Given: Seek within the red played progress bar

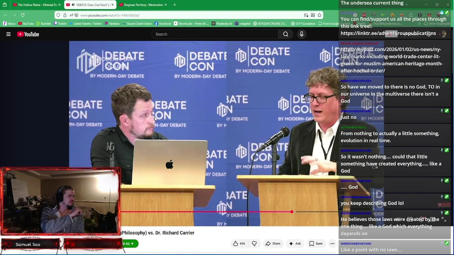Looking at the screenshot, I should pyautogui.click(x=206, y=212).
